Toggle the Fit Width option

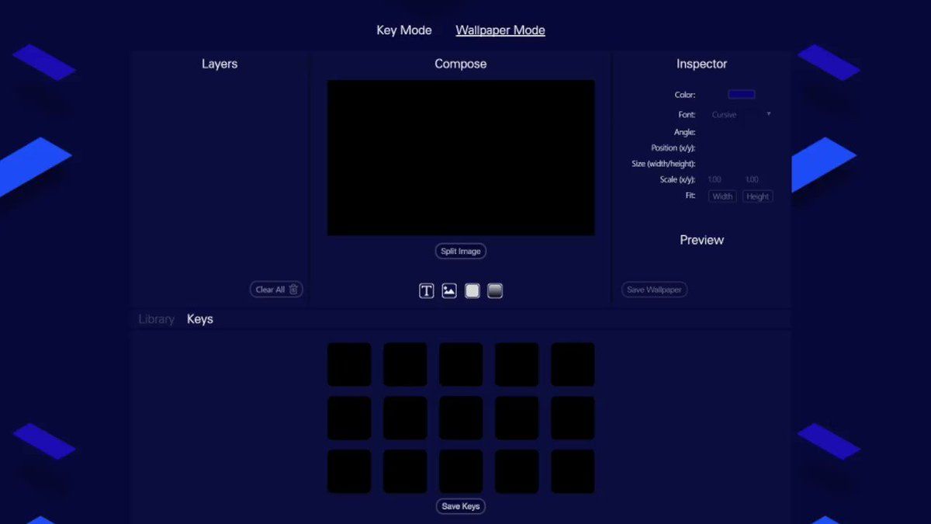(x=722, y=196)
